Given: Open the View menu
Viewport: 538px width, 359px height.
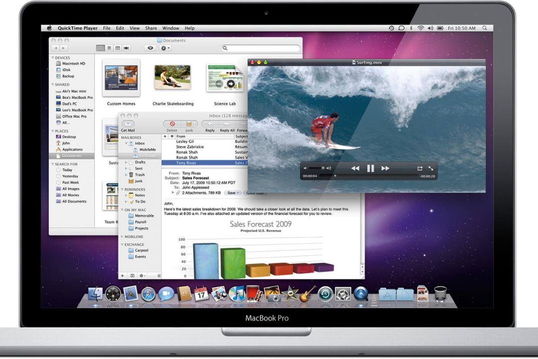Looking at the screenshot, I should tap(134, 28).
